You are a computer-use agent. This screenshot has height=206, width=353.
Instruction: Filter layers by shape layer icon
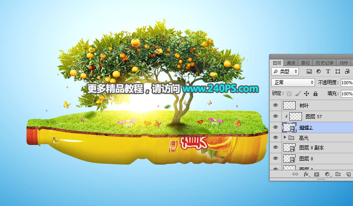coord(338,71)
